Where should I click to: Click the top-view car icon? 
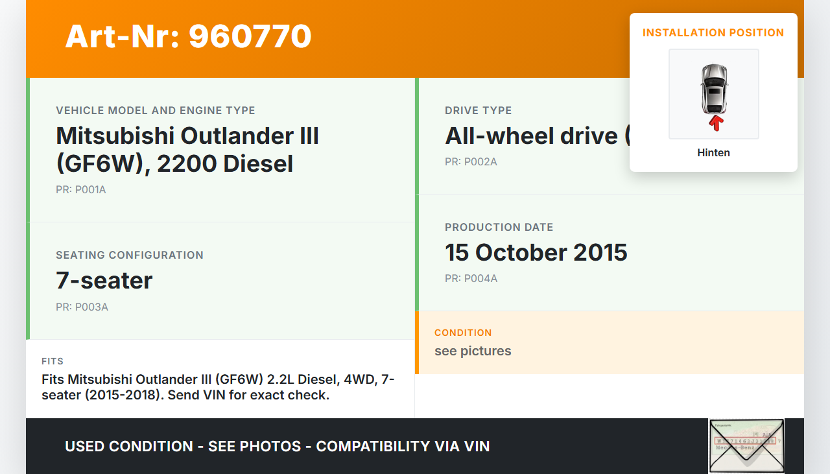(714, 88)
